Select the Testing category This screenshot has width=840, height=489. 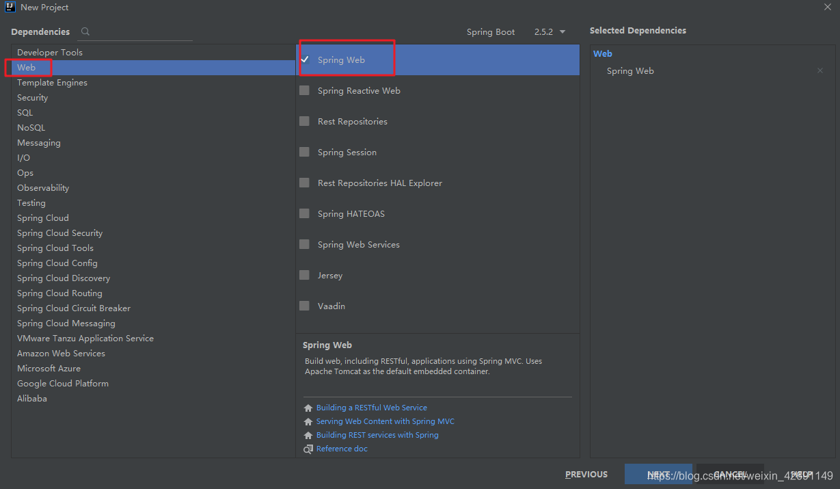tap(153, 203)
